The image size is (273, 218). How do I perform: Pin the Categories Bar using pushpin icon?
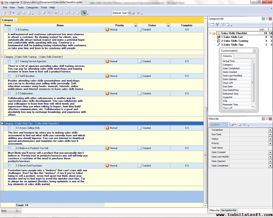tap(267, 19)
